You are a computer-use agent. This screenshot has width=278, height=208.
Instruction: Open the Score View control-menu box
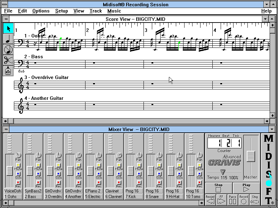pos(6,19)
